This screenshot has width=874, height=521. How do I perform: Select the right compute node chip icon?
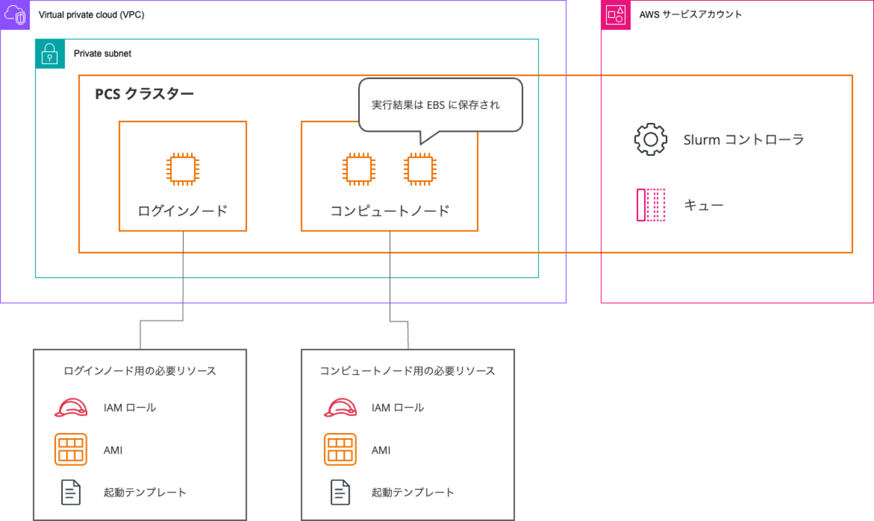[x=420, y=169]
